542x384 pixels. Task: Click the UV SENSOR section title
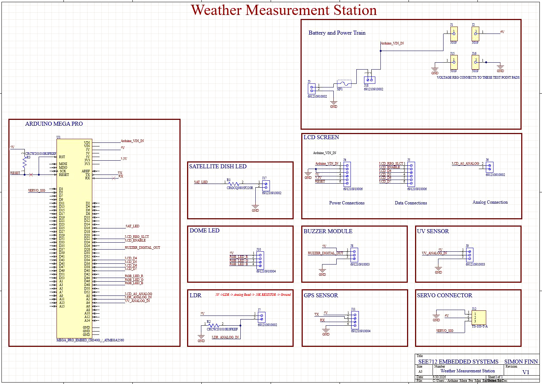[x=433, y=231]
